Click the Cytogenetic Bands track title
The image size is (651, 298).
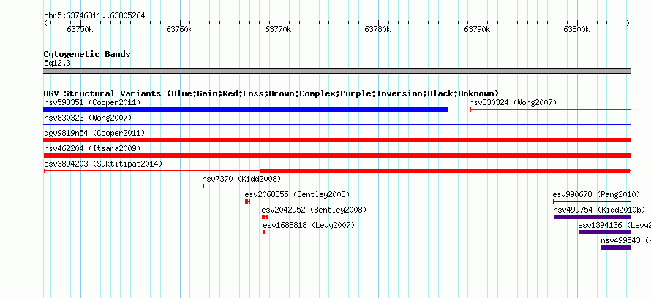pos(87,54)
